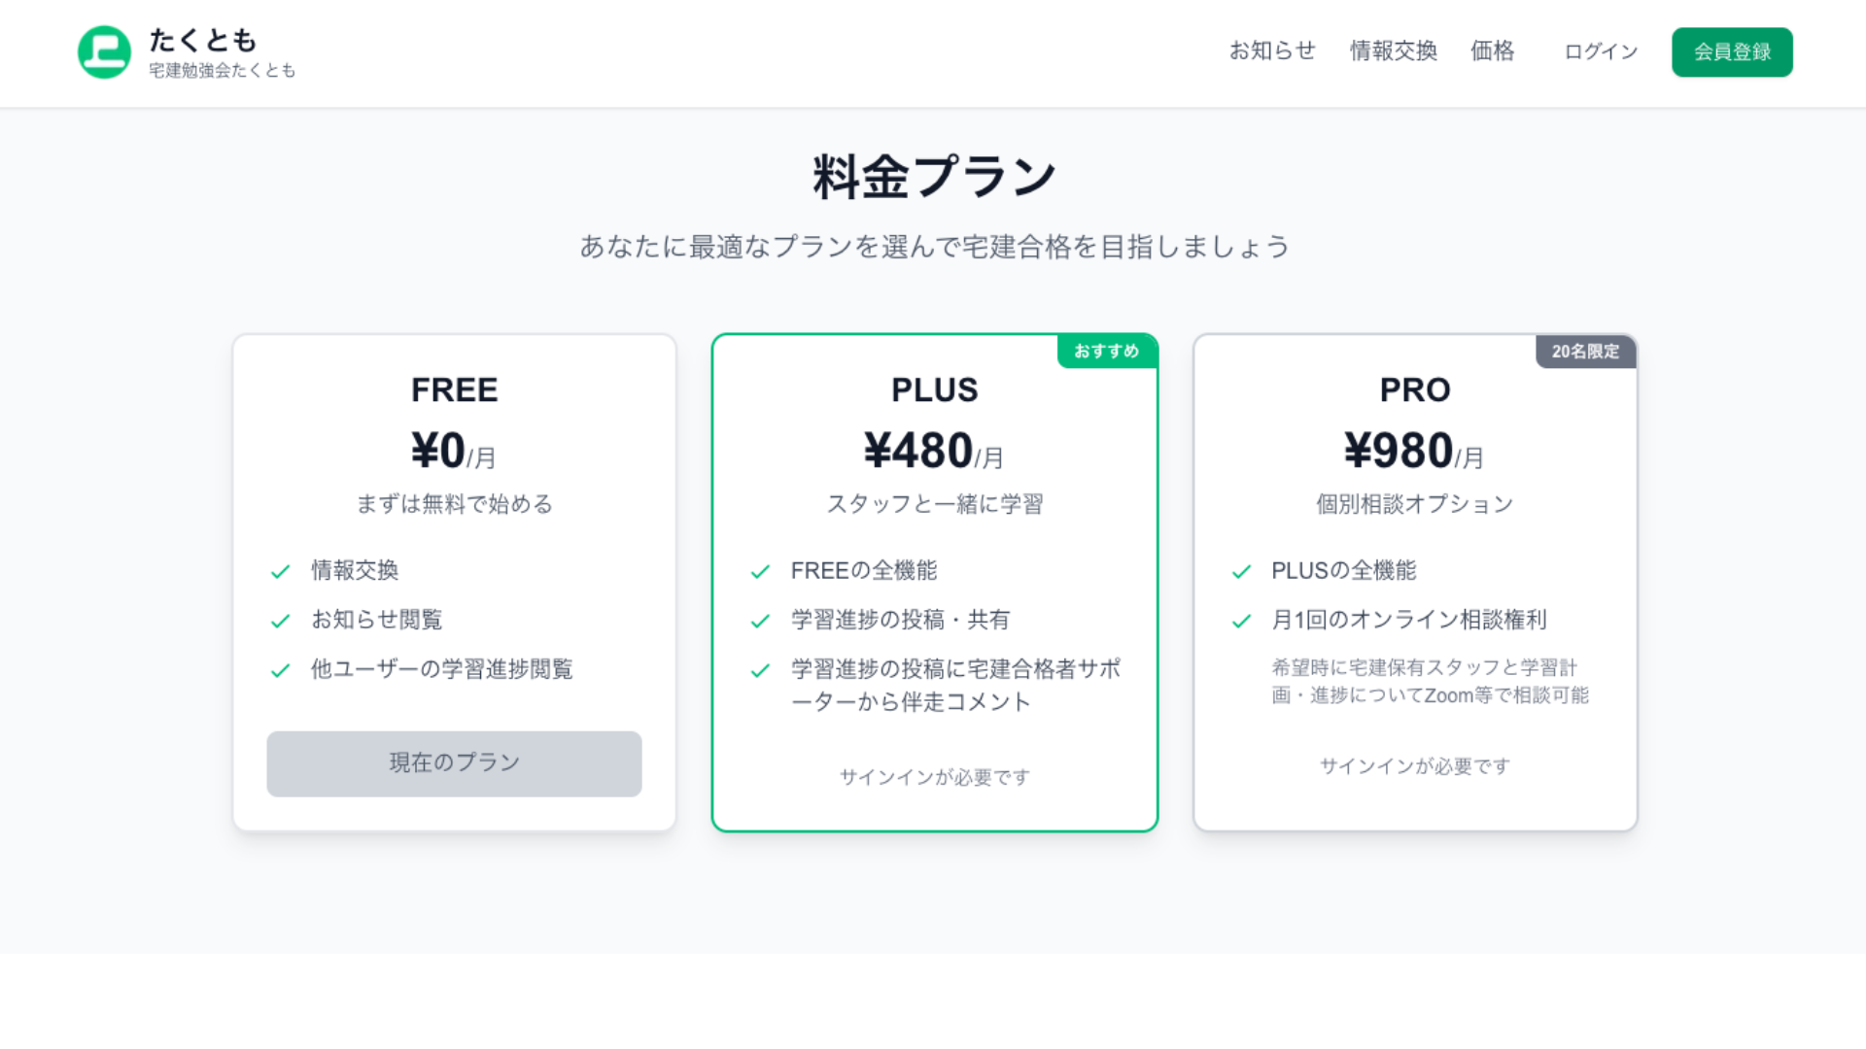Click checkmark beside 学習進捗の投稿・共有
Screen dimensions: 1866x1049
tap(761, 621)
